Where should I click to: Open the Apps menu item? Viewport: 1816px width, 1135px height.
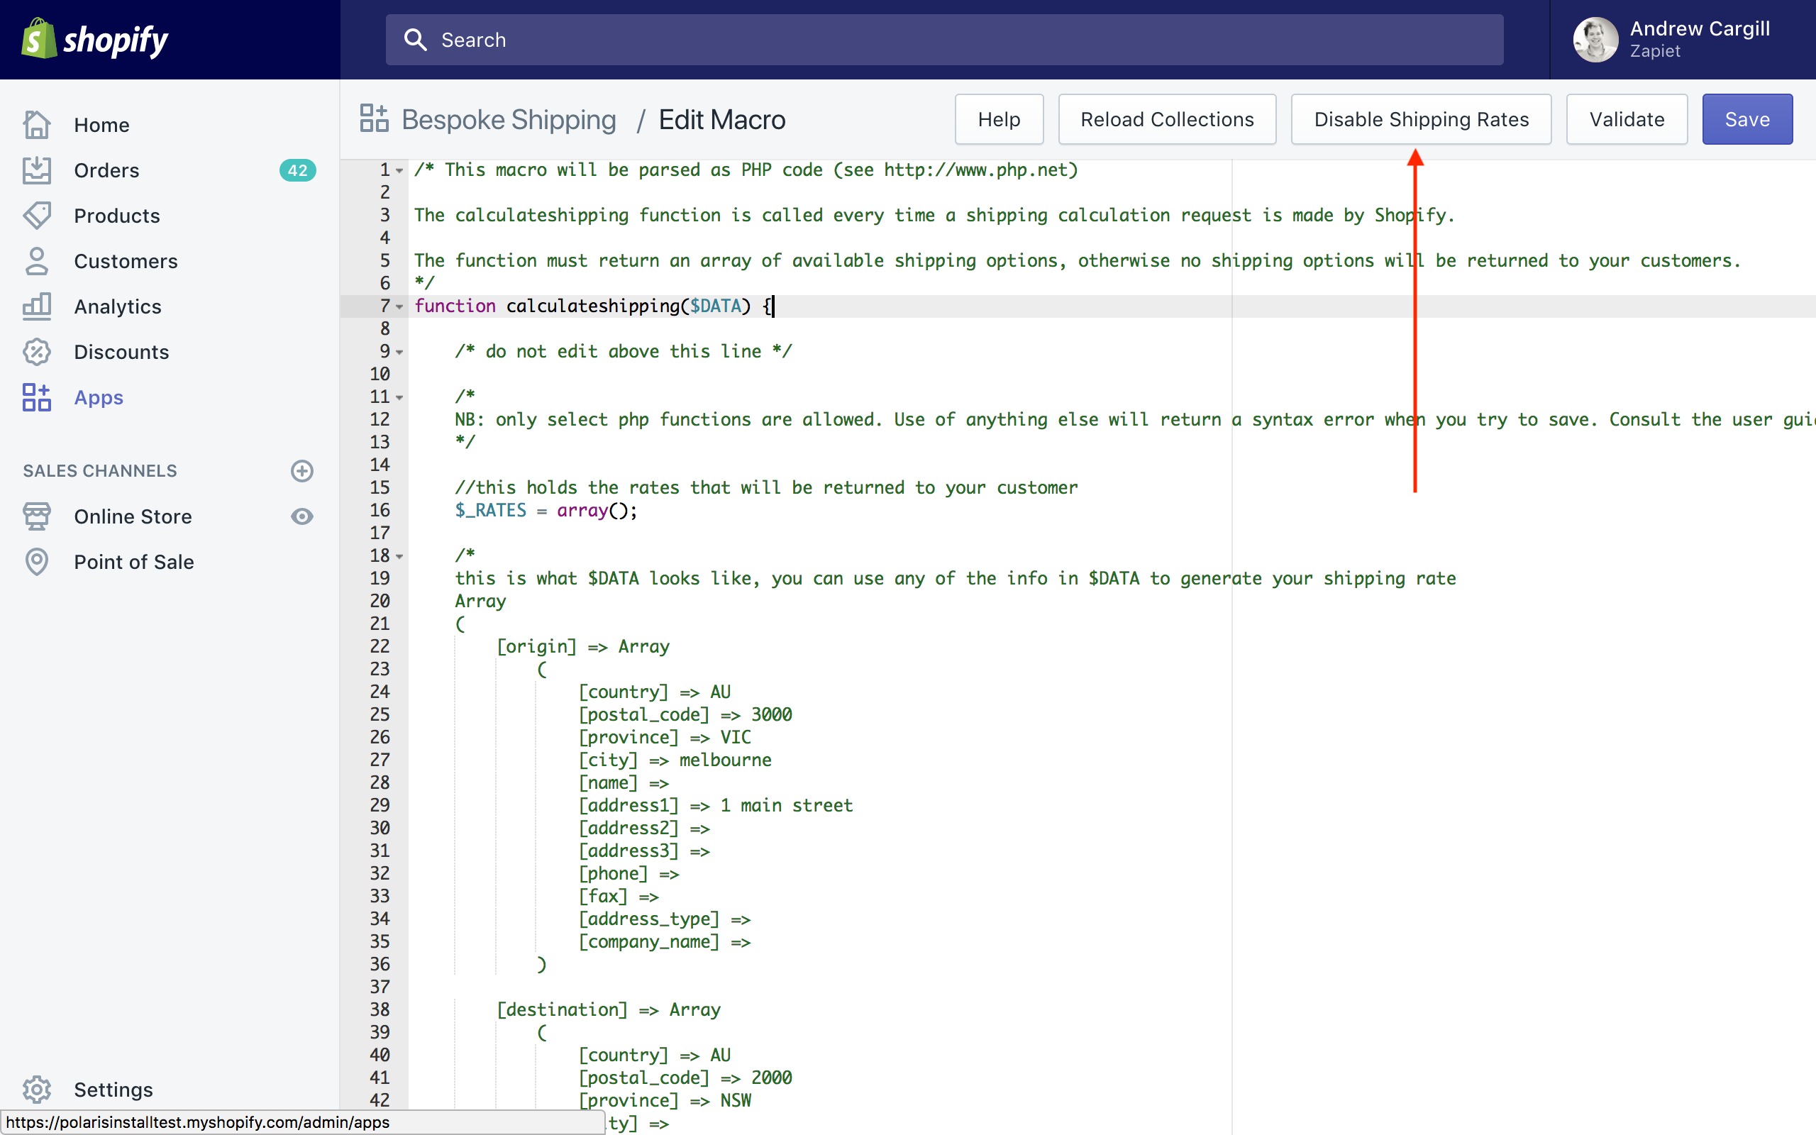coord(99,397)
